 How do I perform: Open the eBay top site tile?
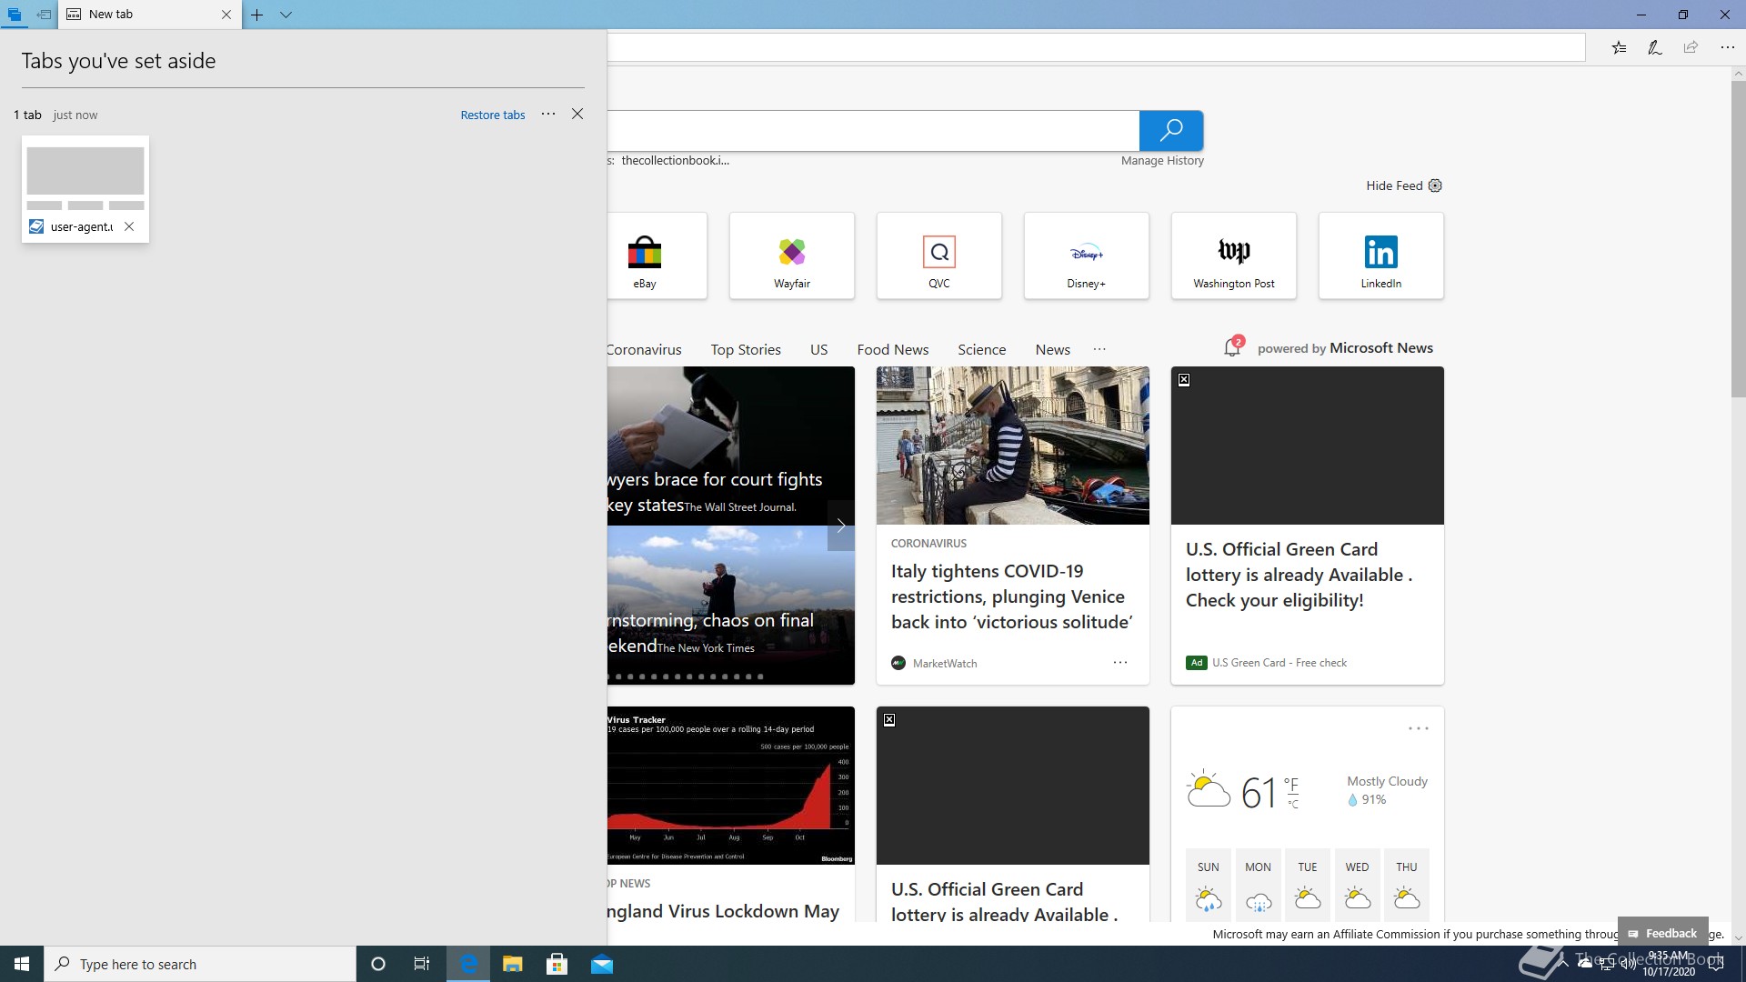point(657,256)
